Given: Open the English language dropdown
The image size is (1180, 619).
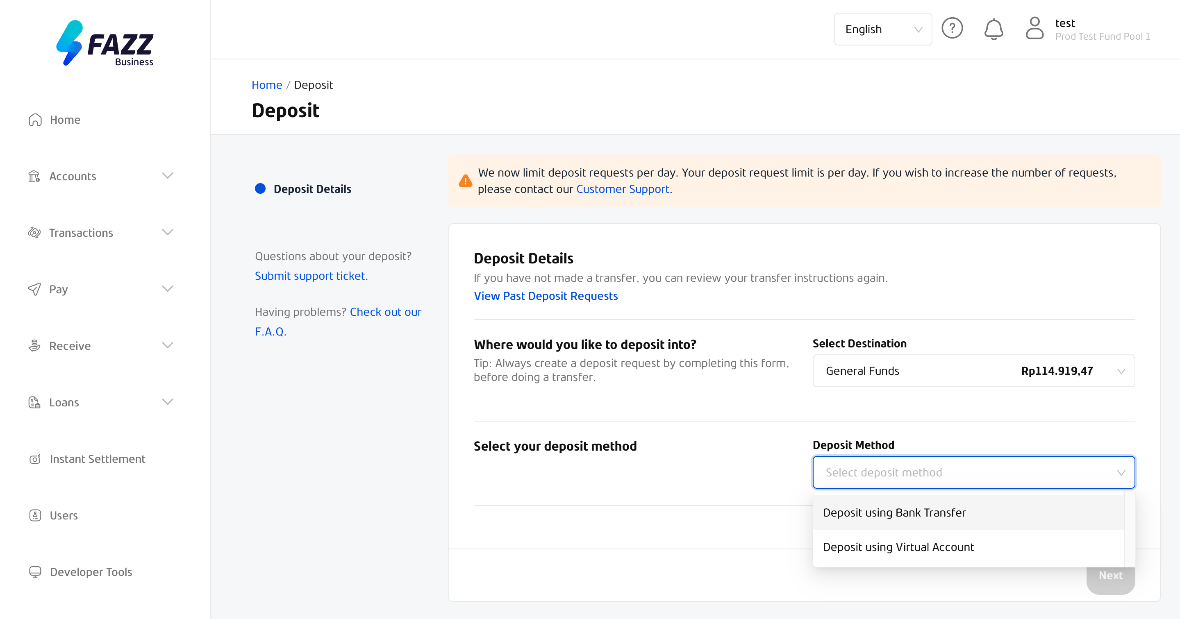Looking at the screenshot, I should pos(883,29).
